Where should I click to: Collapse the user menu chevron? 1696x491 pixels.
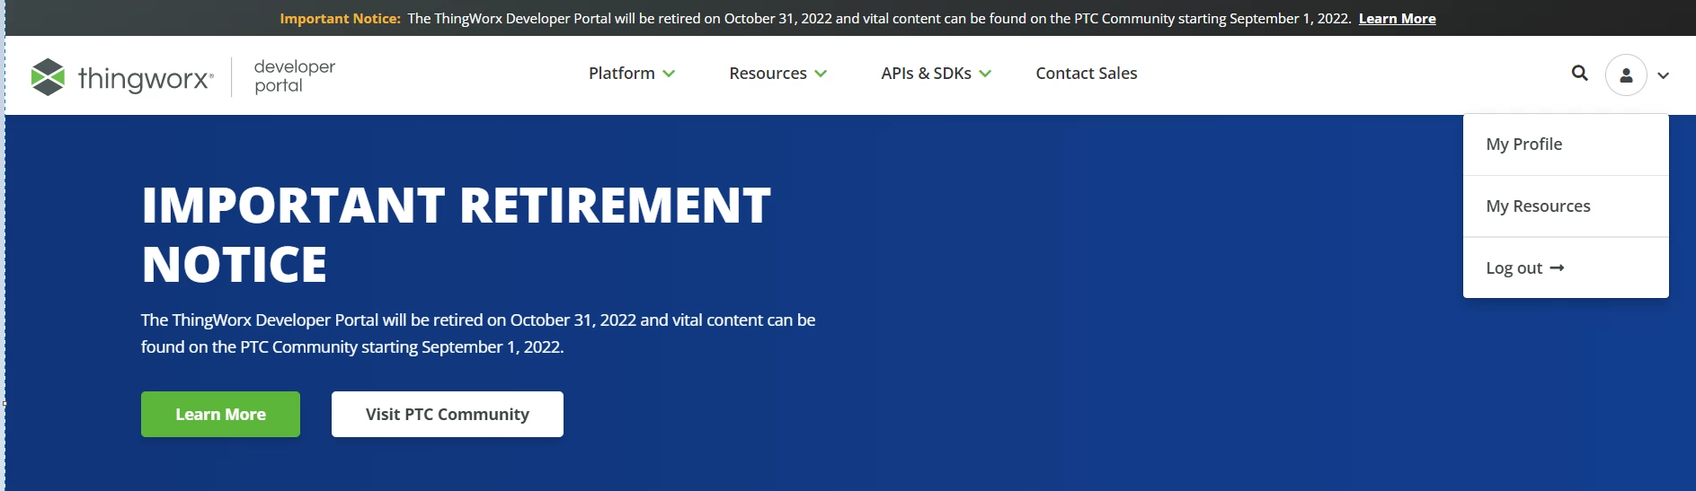click(1664, 75)
